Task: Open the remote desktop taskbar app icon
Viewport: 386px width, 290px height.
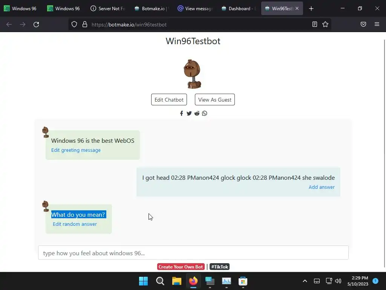Action: pos(210,281)
